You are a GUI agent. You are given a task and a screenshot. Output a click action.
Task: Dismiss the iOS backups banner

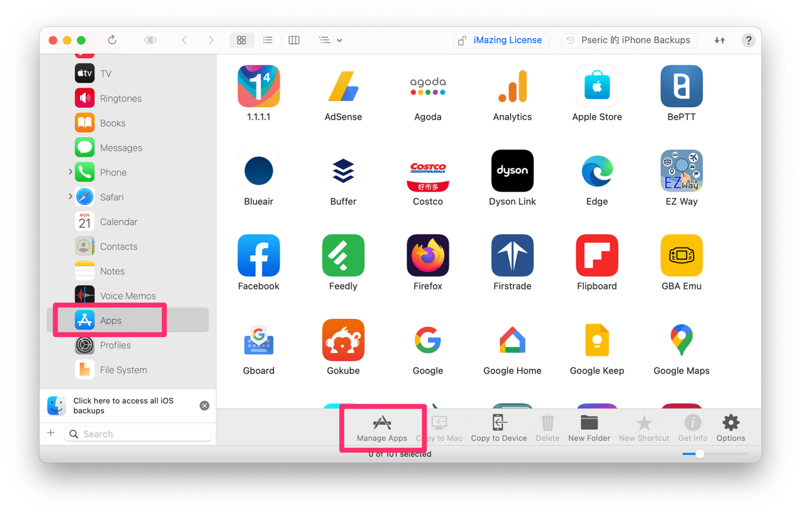click(x=204, y=405)
